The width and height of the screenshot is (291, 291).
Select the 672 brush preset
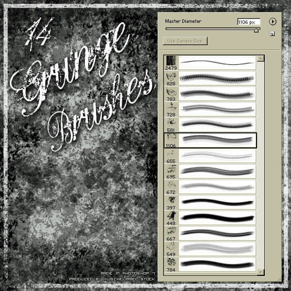click(210, 187)
